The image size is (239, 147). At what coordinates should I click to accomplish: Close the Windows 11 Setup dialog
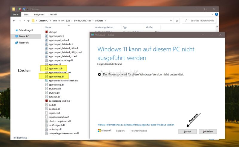click(220, 35)
